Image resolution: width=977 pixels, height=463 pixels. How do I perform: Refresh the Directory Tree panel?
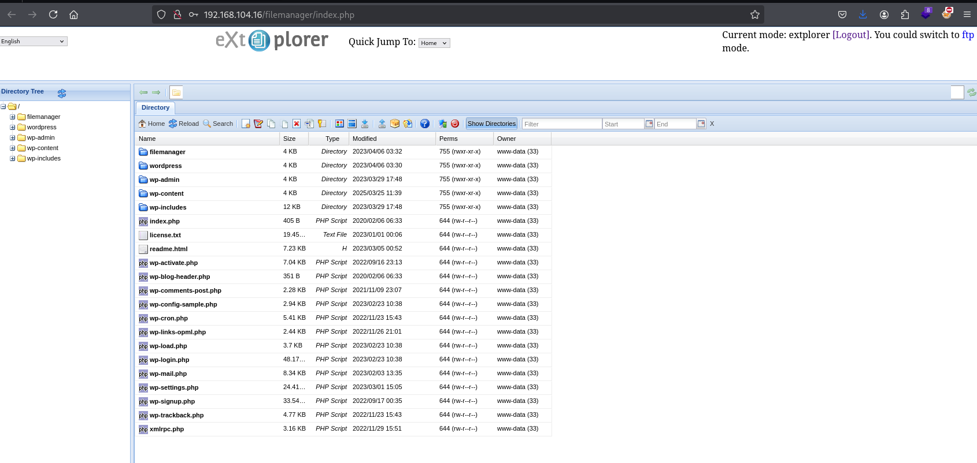point(62,93)
